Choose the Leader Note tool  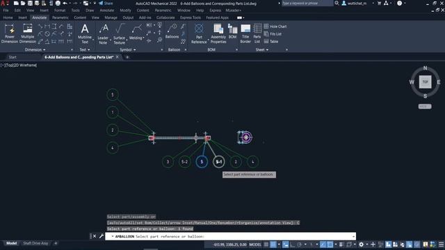(x=103, y=34)
